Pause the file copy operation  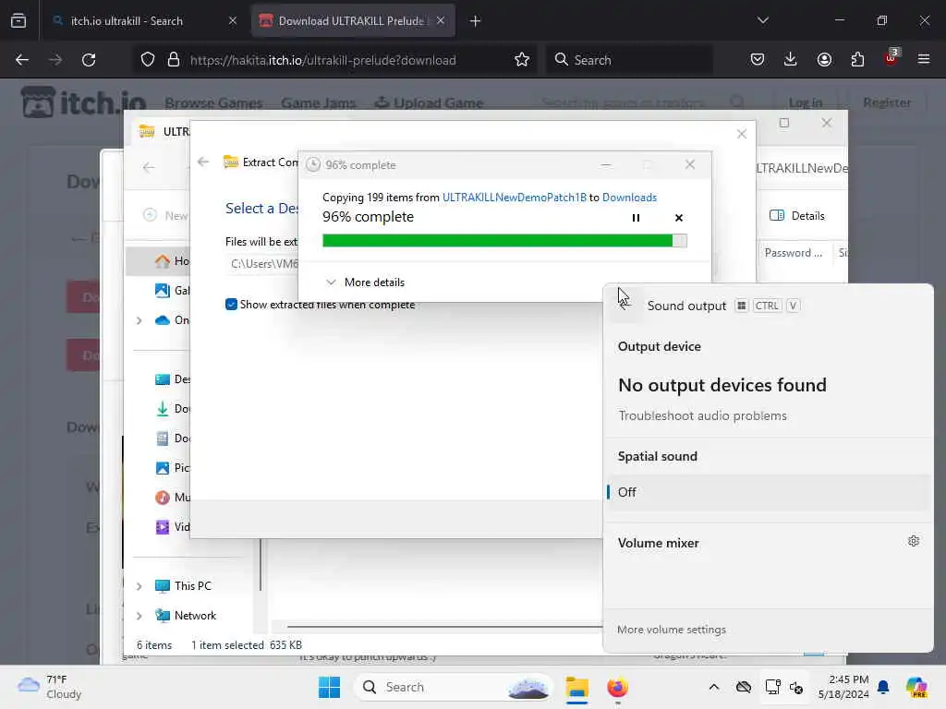tap(636, 218)
